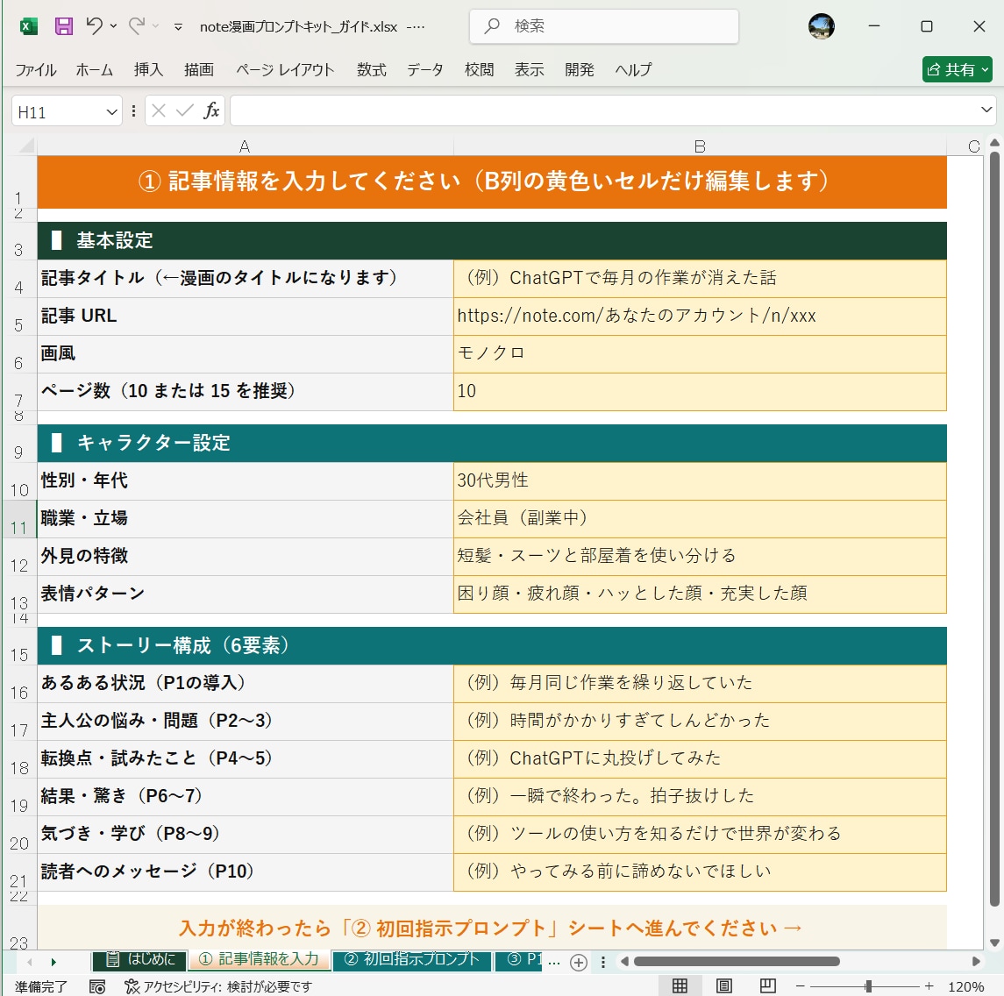Image resolution: width=1004 pixels, height=996 pixels.
Task: Open the Insert Function fx dialog
Action: tap(211, 111)
